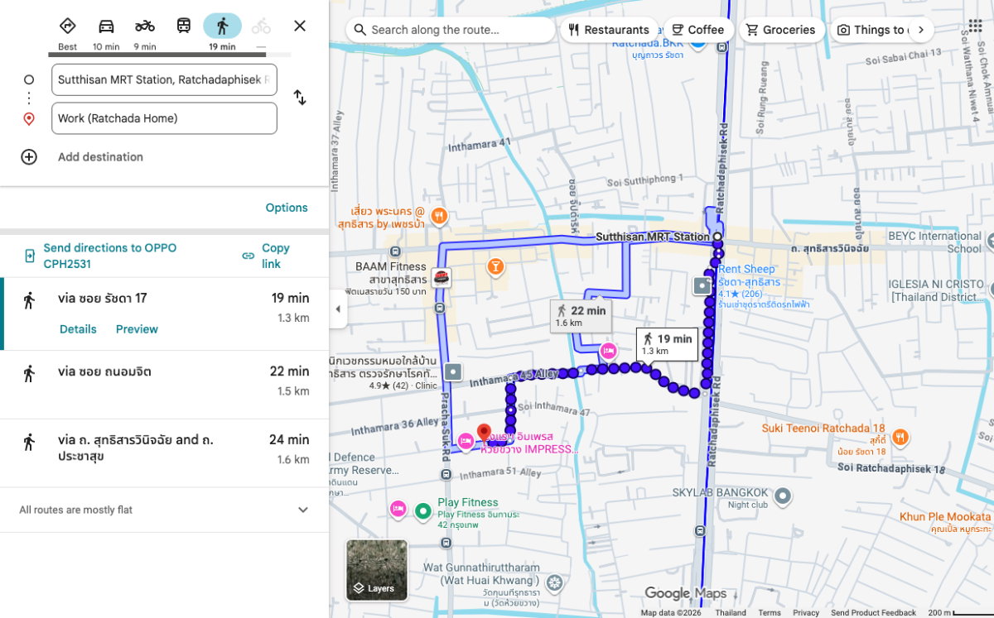Click the BEYC International School label
This screenshot has height=618, width=994.
click(x=936, y=242)
